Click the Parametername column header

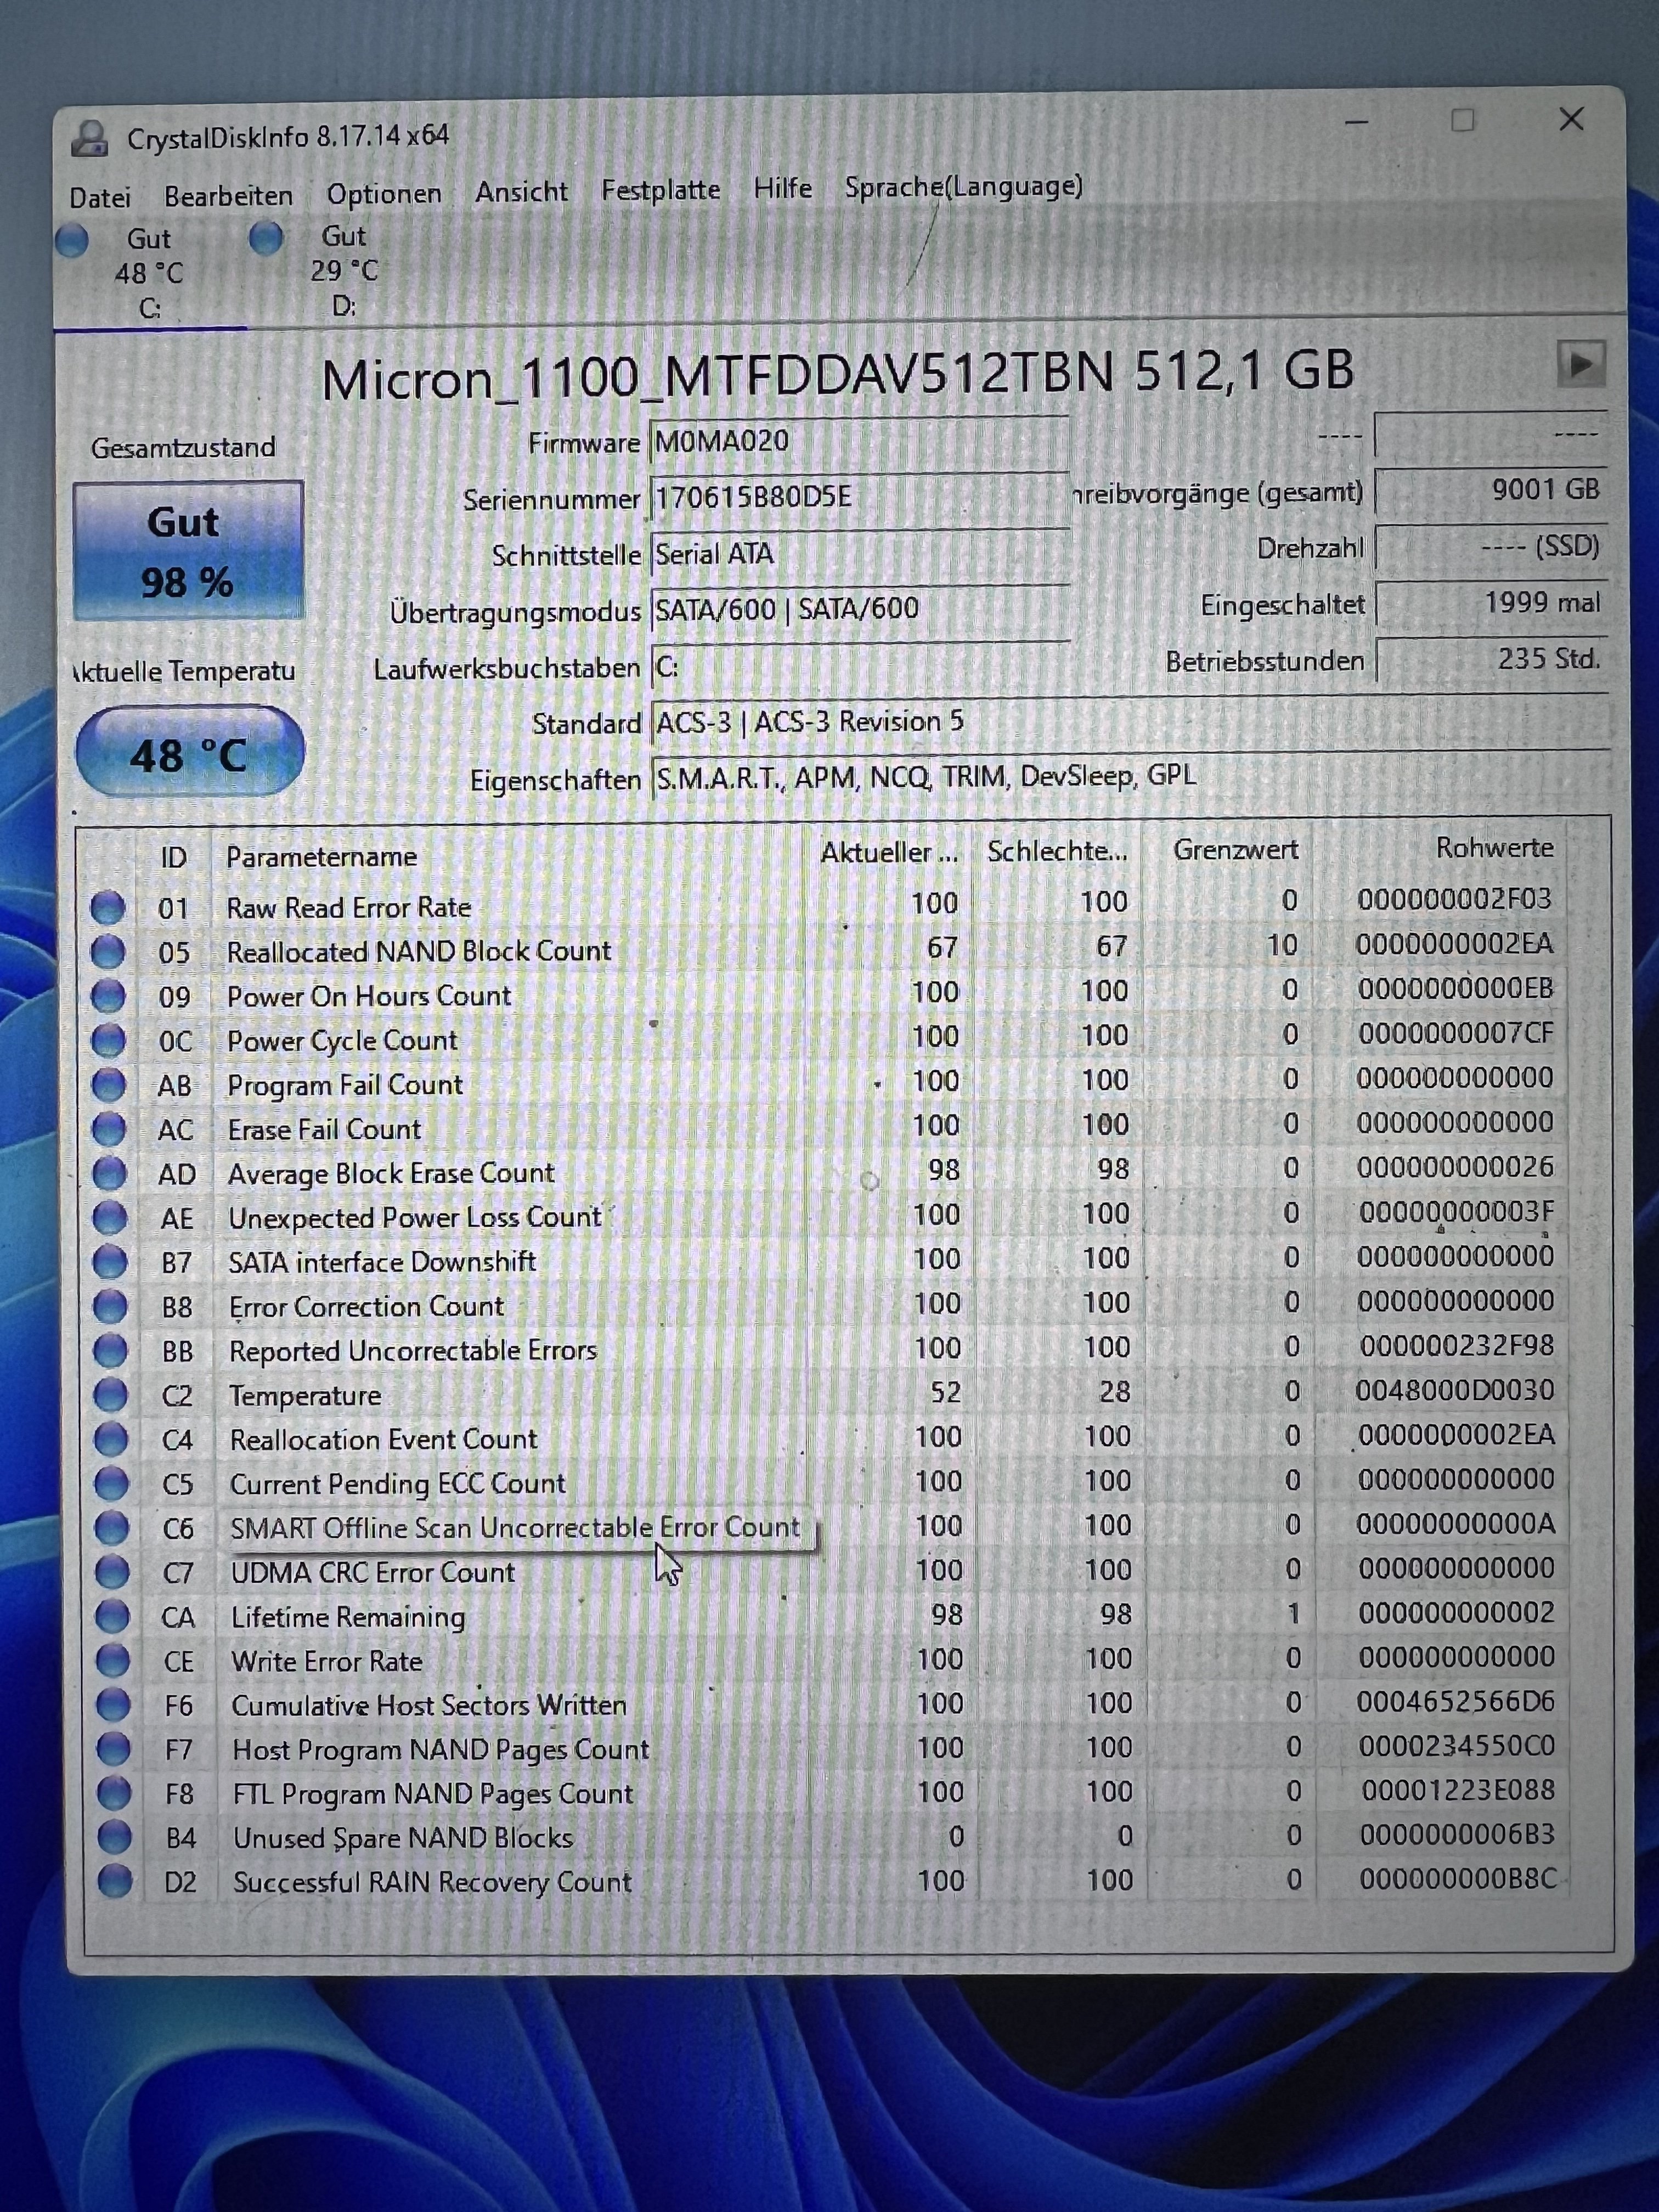pos(321,857)
